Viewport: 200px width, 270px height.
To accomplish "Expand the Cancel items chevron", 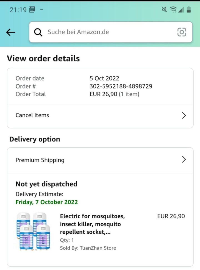I will click(184, 115).
